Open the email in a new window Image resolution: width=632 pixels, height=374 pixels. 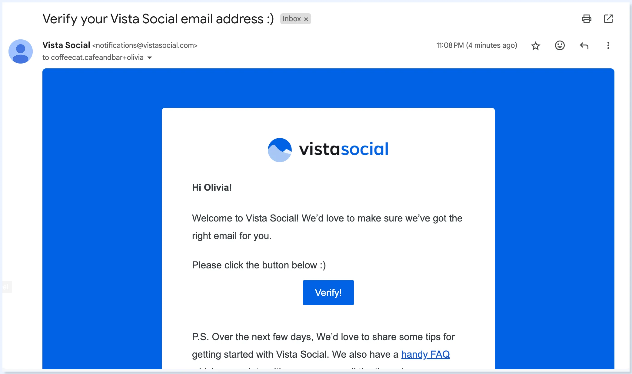(x=608, y=19)
